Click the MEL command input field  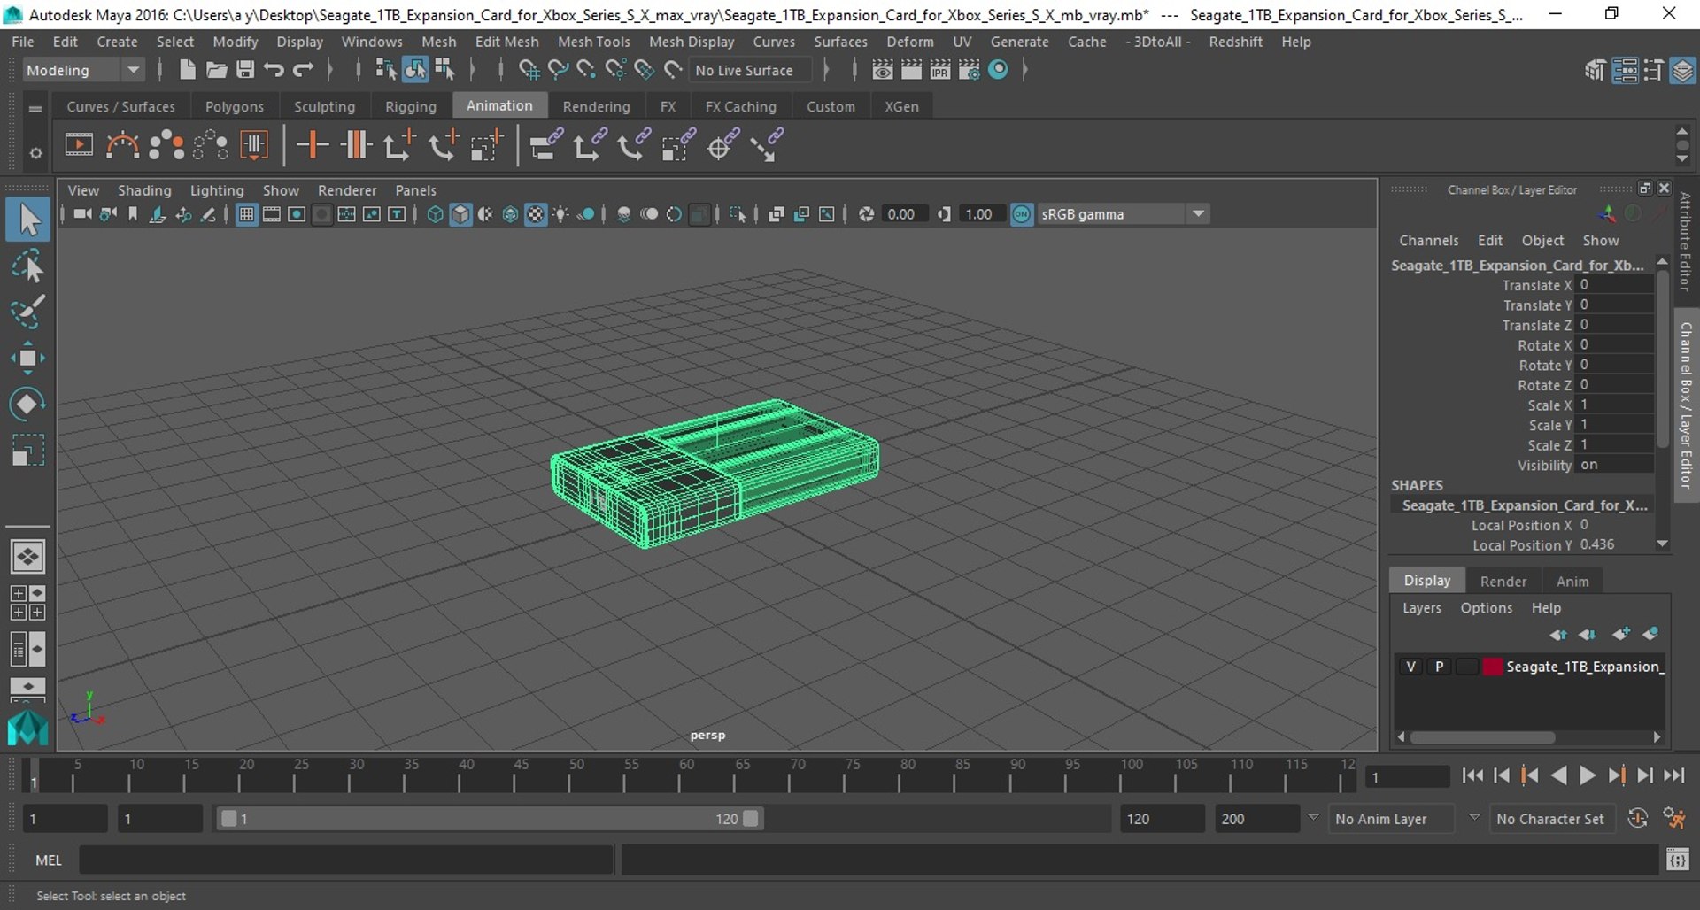point(346,860)
